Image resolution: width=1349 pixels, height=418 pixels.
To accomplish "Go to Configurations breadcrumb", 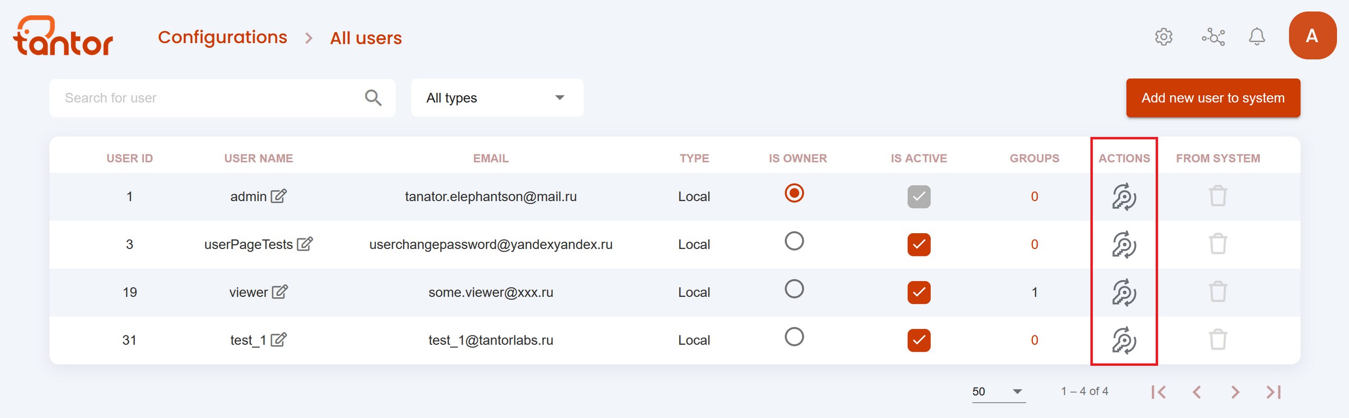I will 222,37.
